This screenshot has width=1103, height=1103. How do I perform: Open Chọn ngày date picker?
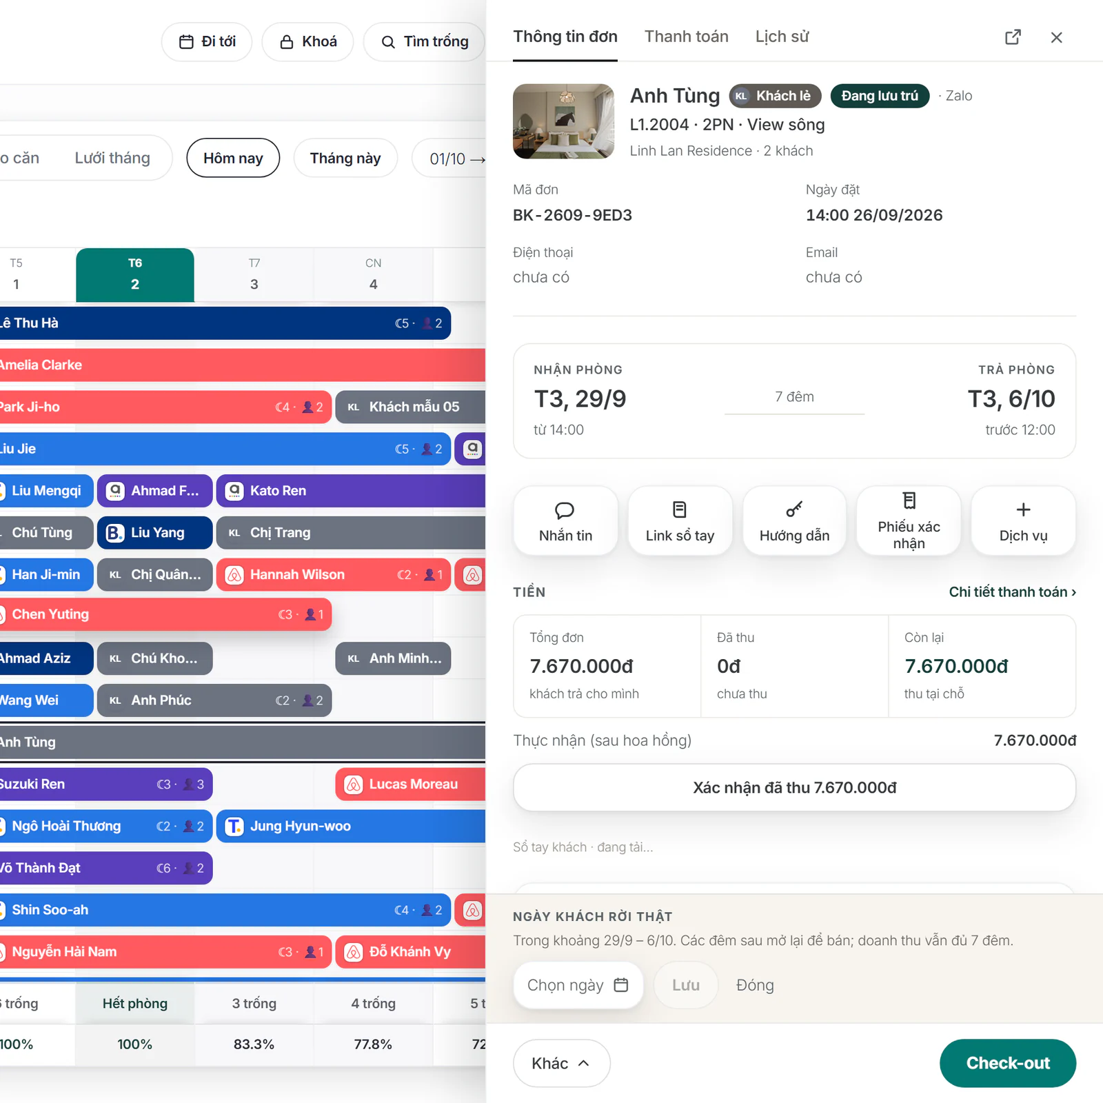(x=578, y=985)
